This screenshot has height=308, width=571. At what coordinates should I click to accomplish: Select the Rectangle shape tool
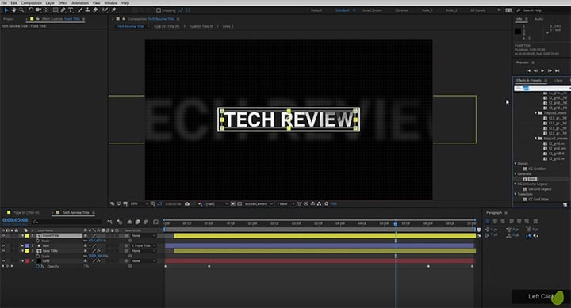pos(56,10)
